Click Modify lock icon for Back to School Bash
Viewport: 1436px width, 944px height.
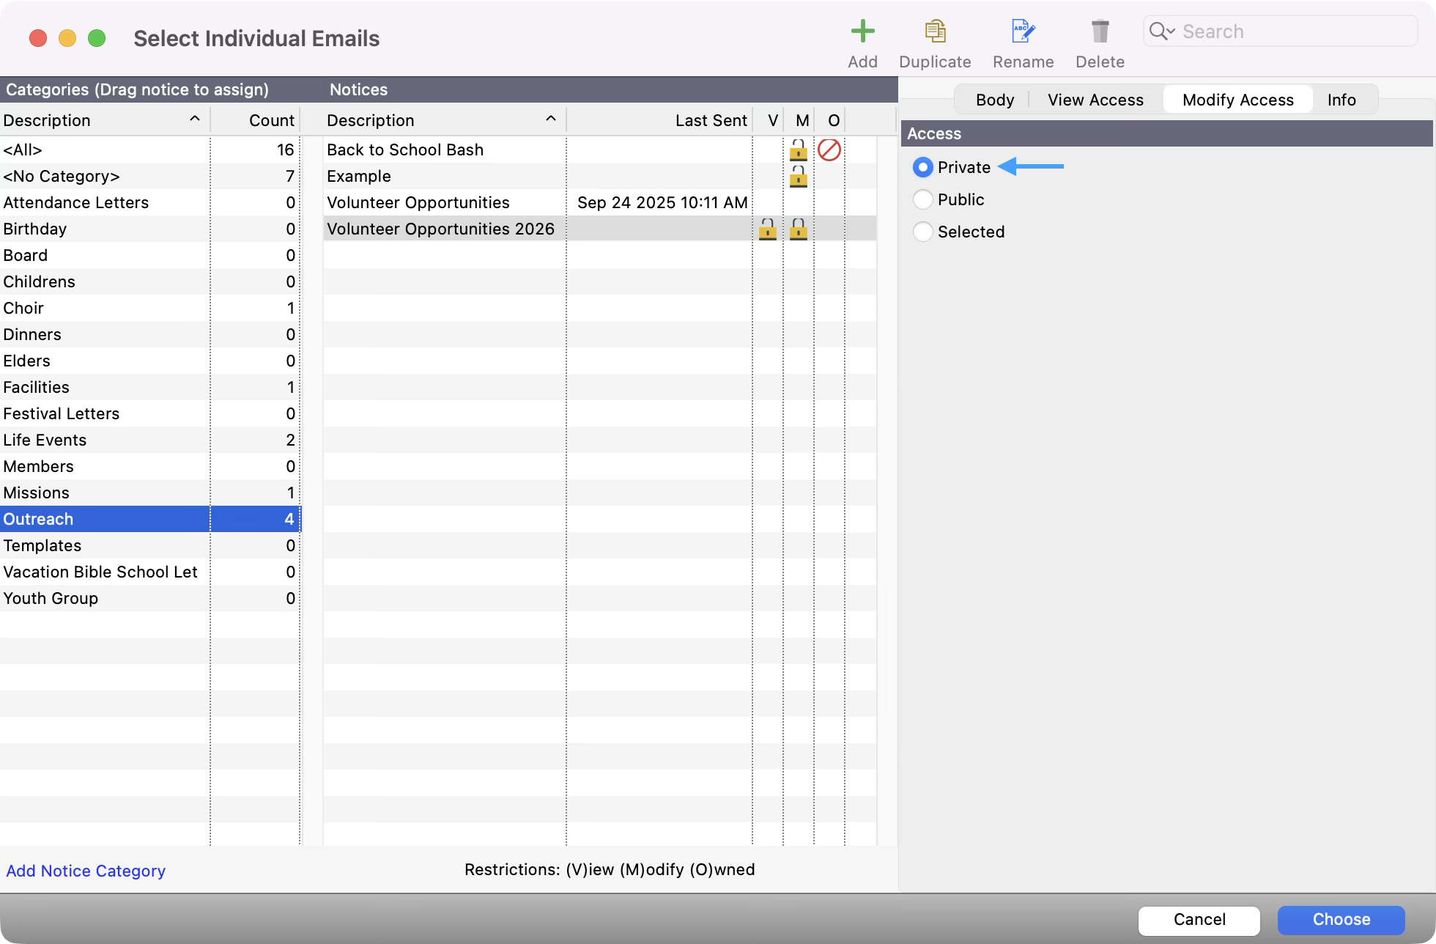coord(799,150)
